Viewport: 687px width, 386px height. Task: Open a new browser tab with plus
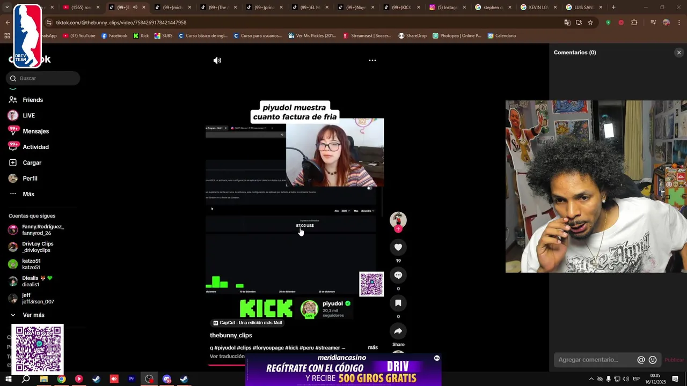coord(613,8)
